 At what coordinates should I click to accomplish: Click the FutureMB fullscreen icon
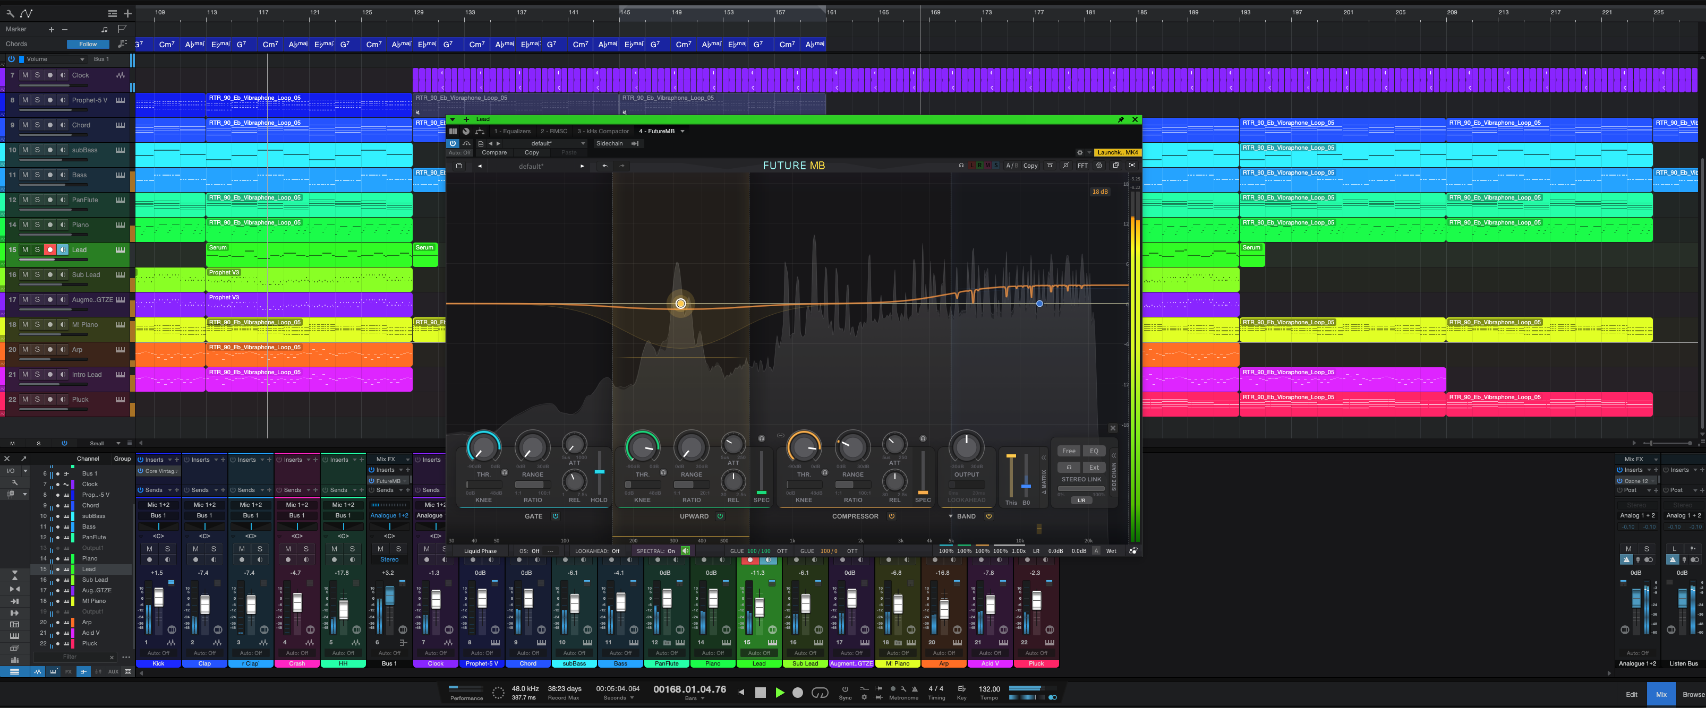pyautogui.click(x=1132, y=166)
